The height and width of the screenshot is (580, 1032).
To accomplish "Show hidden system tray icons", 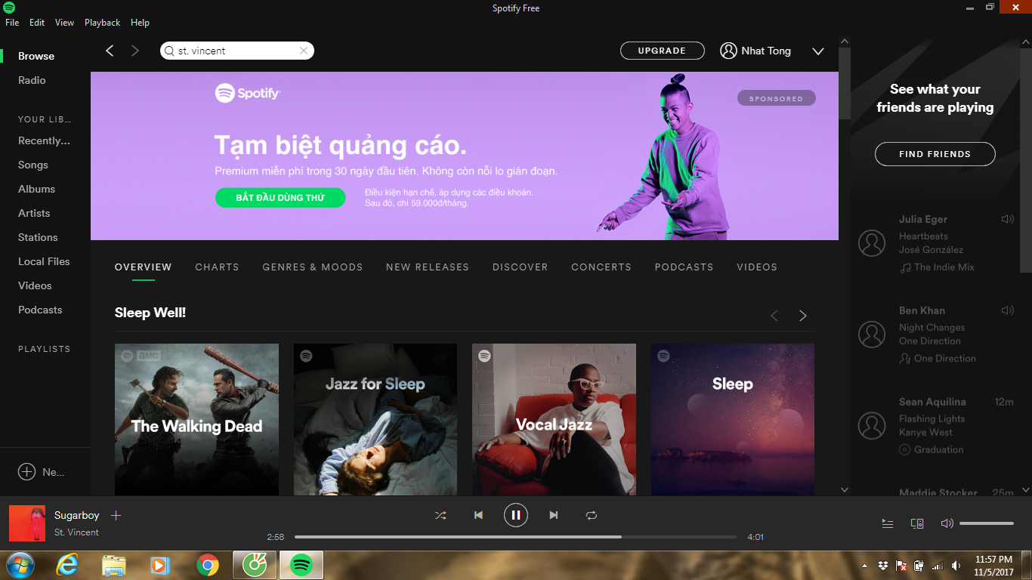I will tap(864, 566).
